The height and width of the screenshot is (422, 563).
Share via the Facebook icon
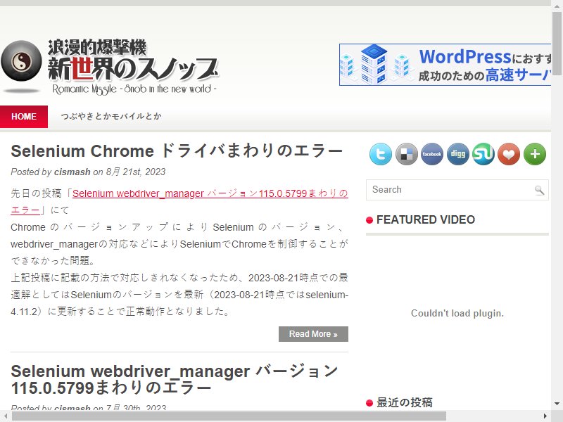(x=432, y=154)
